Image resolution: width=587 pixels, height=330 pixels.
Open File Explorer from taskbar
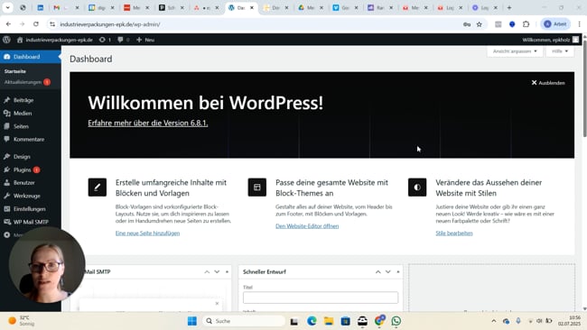tap(329, 321)
